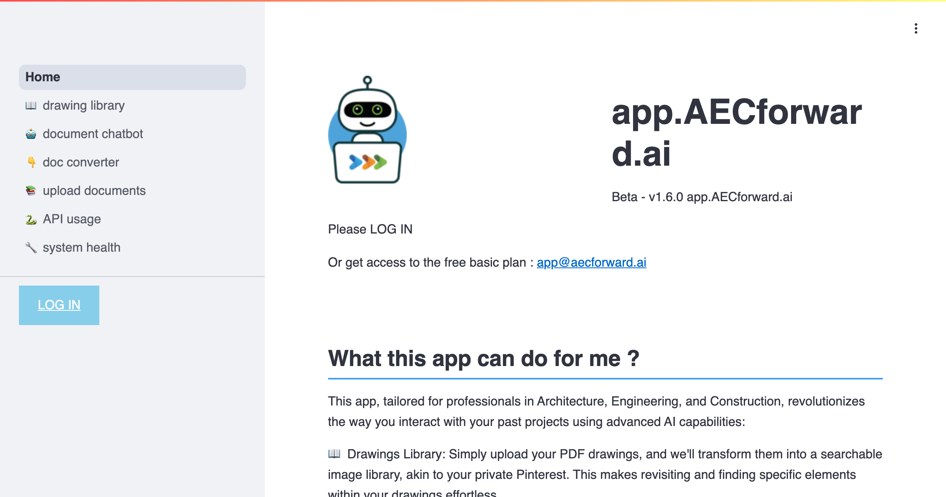
Task: Click the app@aecforward.ai email link
Action: coord(591,262)
